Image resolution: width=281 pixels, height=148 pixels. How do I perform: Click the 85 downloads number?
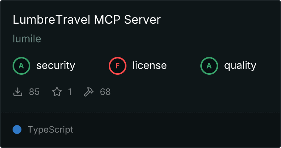coord(34,92)
